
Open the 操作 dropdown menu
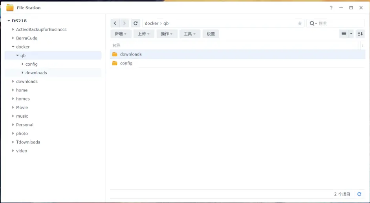pyautogui.click(x=167, y=34)
